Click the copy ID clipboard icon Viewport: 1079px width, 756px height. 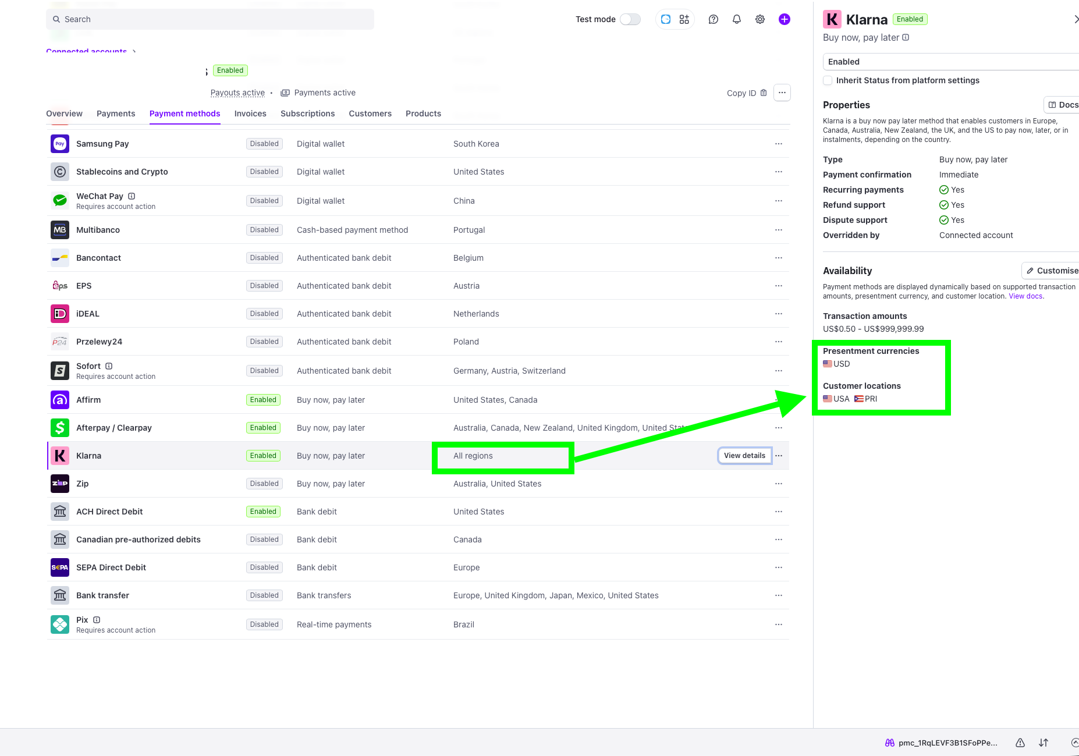pyautogui.click(x=764, y=93)
